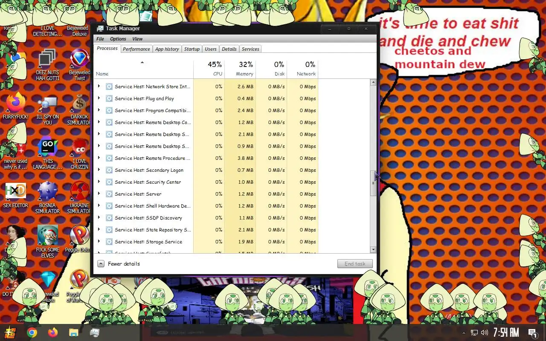
Task: Switch to the Details tab
Action: (229, 49)
